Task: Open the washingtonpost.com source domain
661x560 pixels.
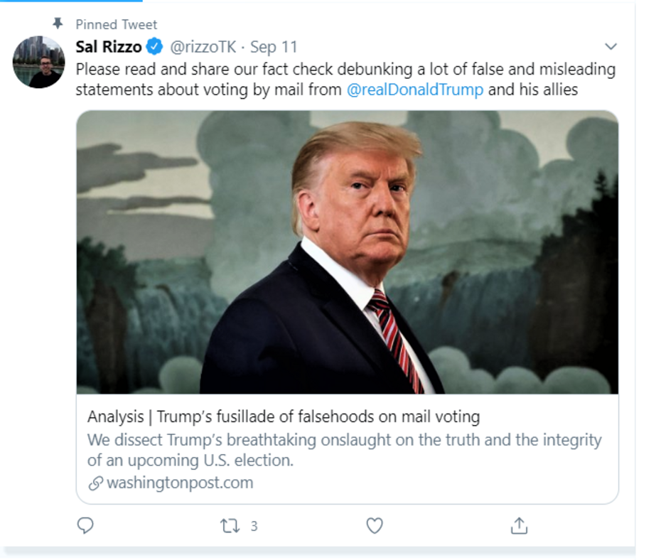Action: (179, 483)
